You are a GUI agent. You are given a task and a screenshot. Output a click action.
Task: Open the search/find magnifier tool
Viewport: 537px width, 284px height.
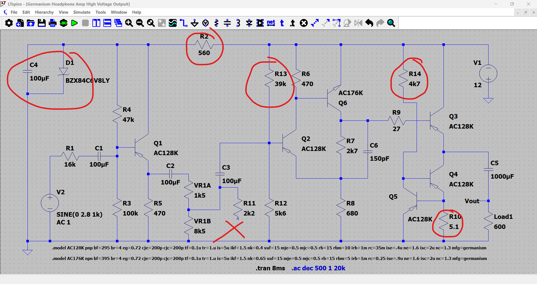[x=391, y=23]
